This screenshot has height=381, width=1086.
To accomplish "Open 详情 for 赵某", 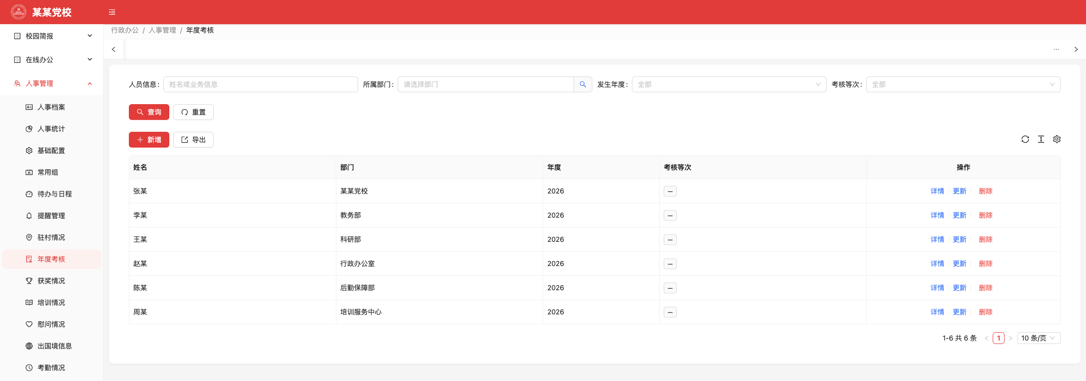I will click(937, 264).
